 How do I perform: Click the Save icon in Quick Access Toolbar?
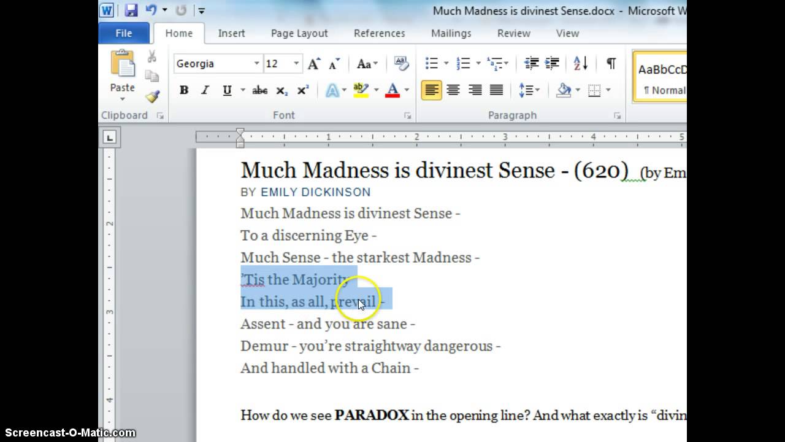click(131, 10)
